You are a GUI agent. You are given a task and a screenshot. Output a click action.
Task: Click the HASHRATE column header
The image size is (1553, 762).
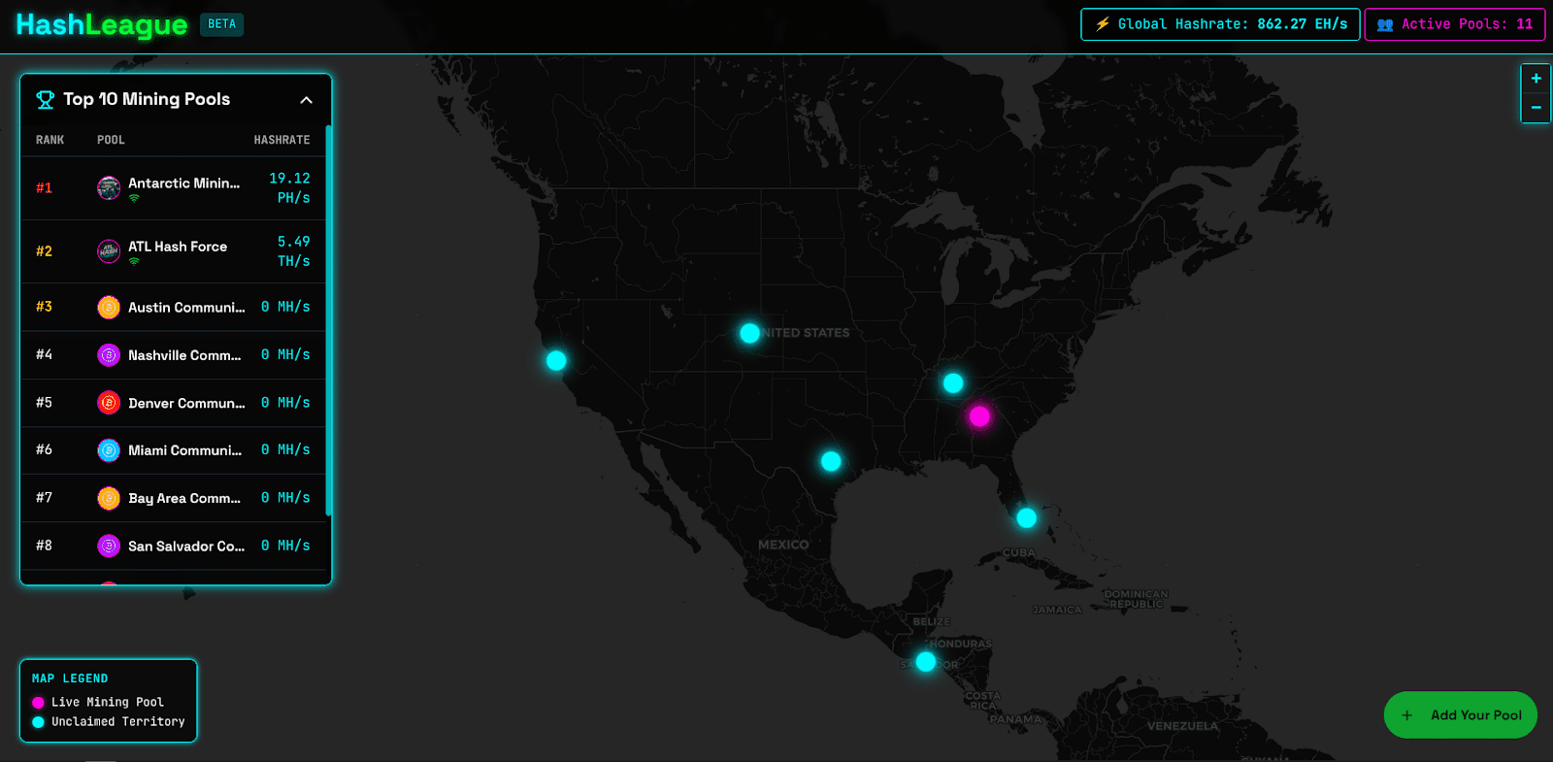pyautogui.click(x=281, y=140)
